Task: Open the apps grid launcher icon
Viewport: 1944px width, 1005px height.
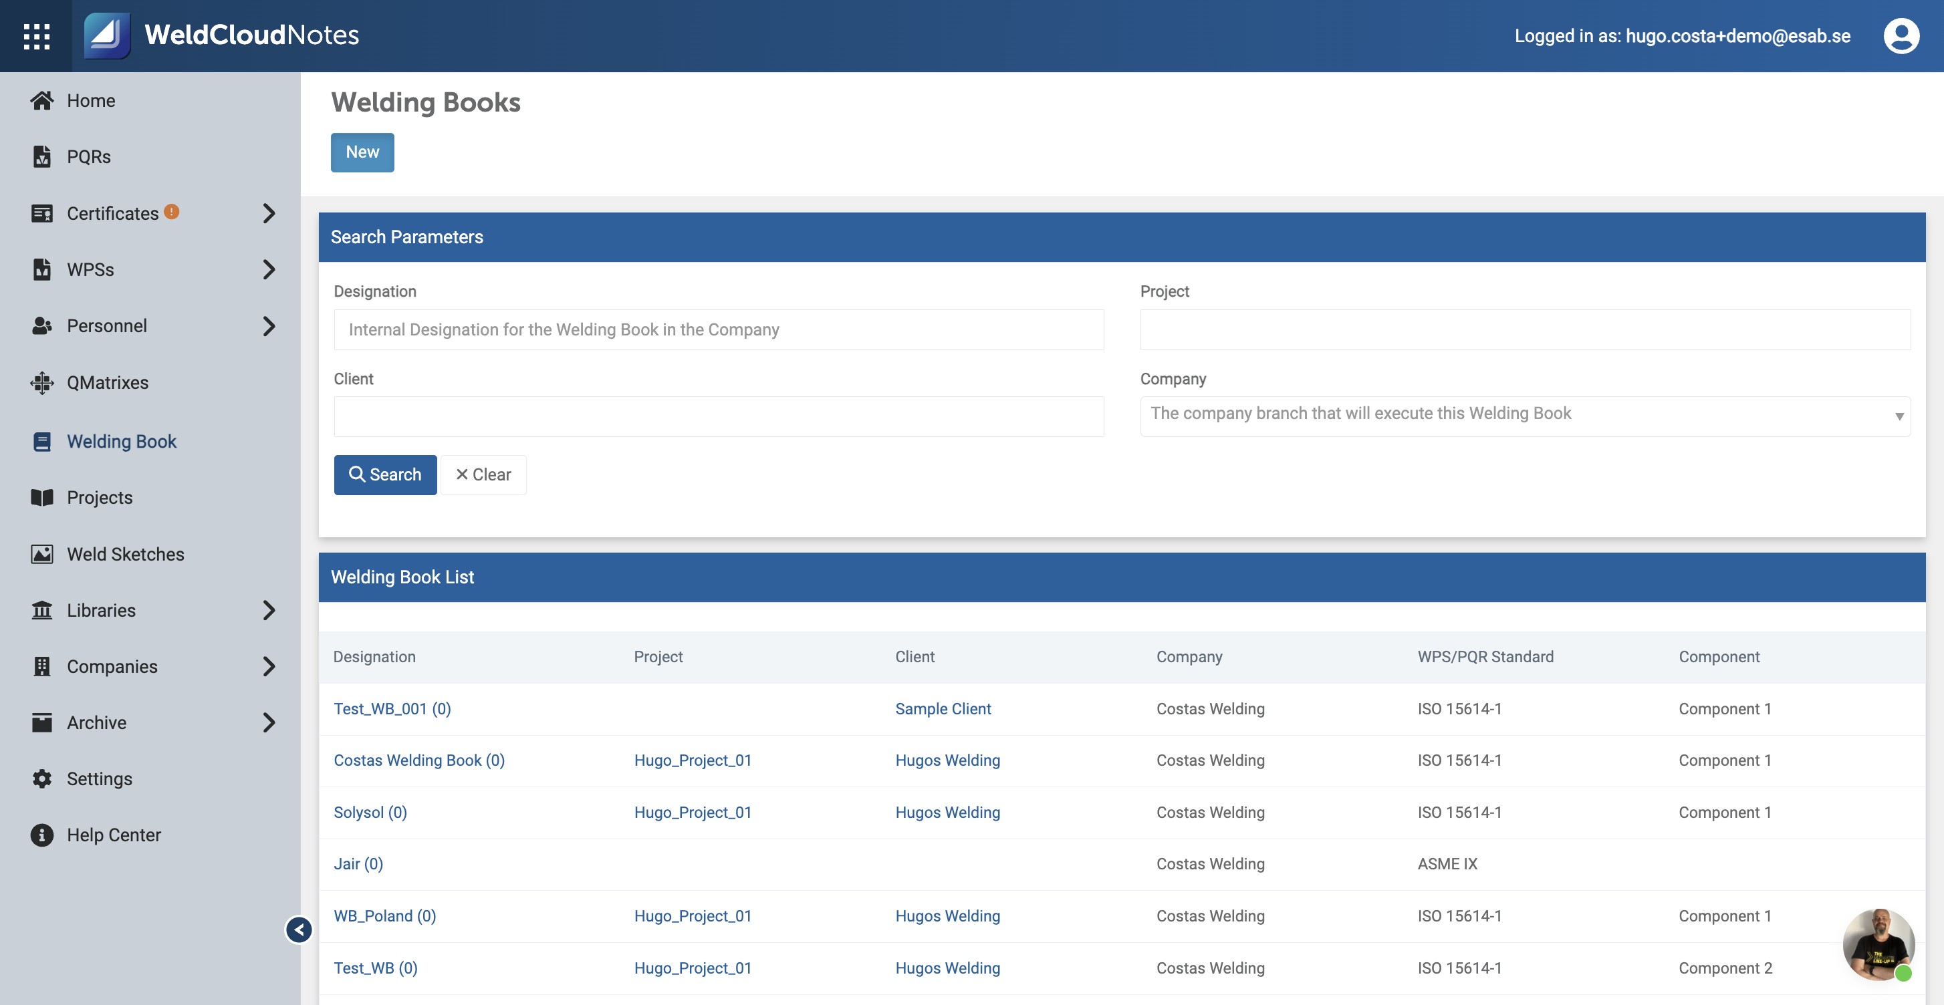Action: 36,35
